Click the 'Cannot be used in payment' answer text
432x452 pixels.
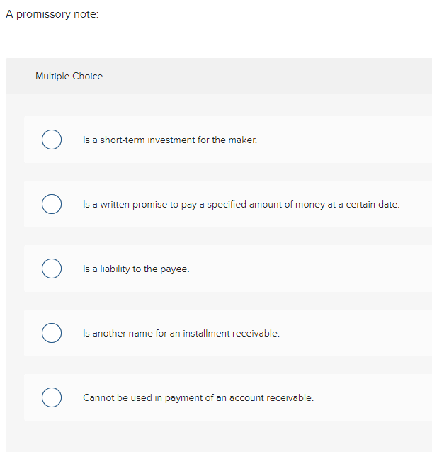(x=198, y=397)
